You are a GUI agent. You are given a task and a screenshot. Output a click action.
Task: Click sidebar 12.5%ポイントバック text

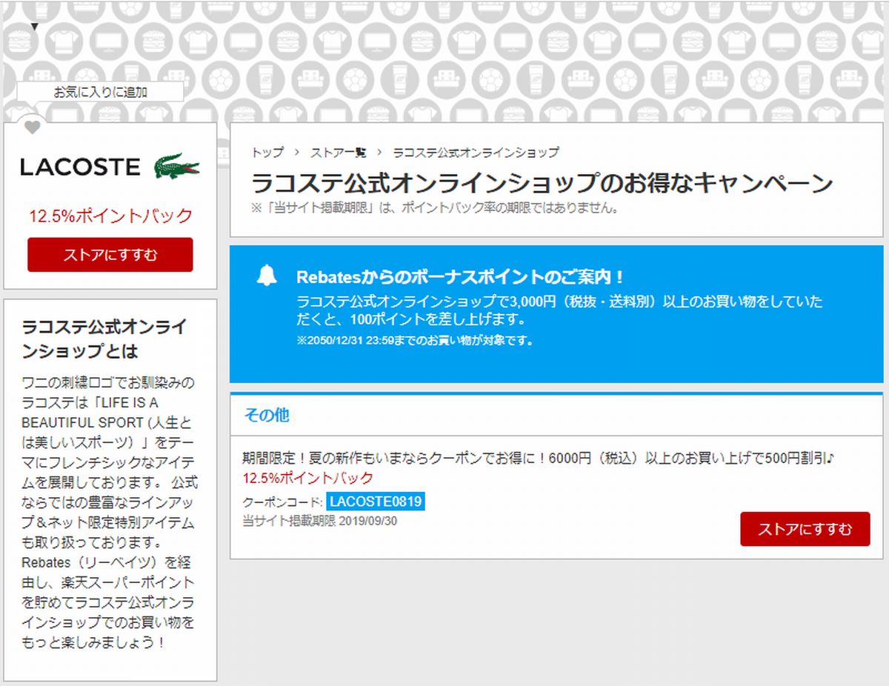tap(110, 216)
